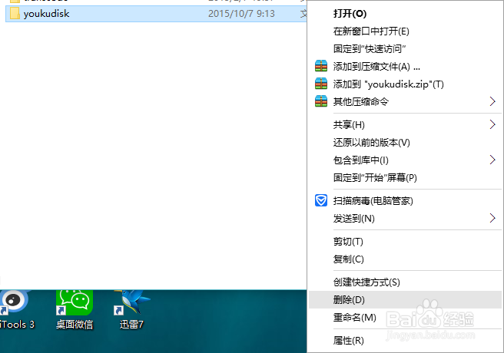Image resolution: width=504 pixels, height=353 pixels.
Task: Click archive icon beside 添加到 "youkudisk.zip"
Action: 321,84
